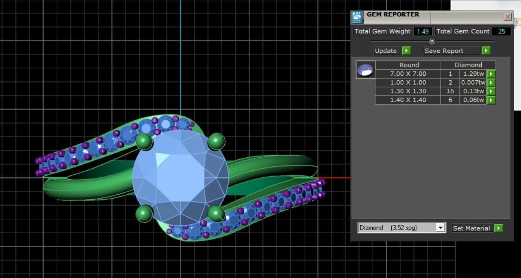
Task: Click the green Set Material arrow
Action: click(x=498, y=228)
